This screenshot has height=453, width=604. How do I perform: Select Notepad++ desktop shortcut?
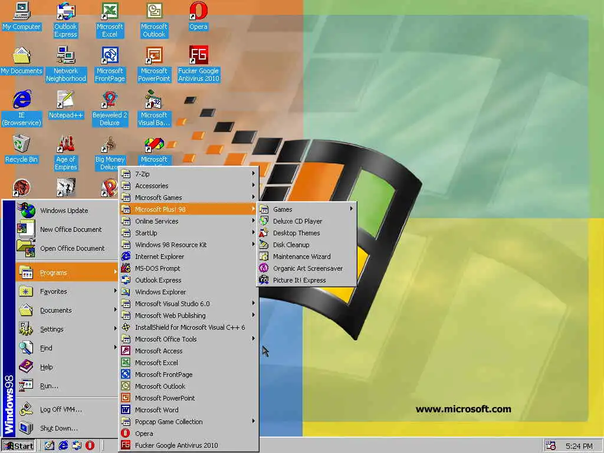pos(66,105)
